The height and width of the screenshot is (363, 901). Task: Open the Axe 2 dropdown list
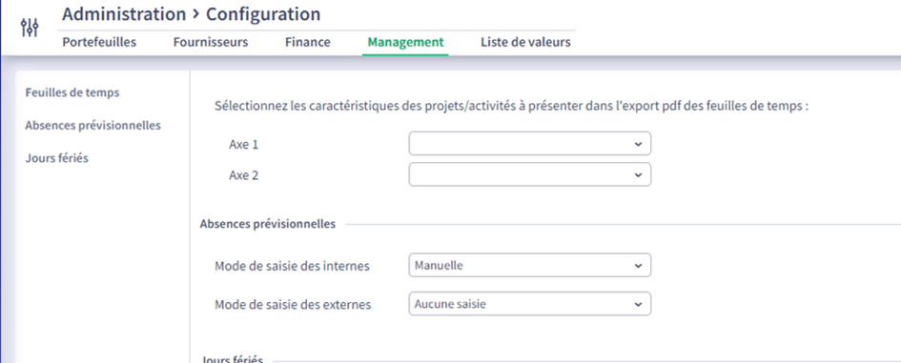coord(530,174)
